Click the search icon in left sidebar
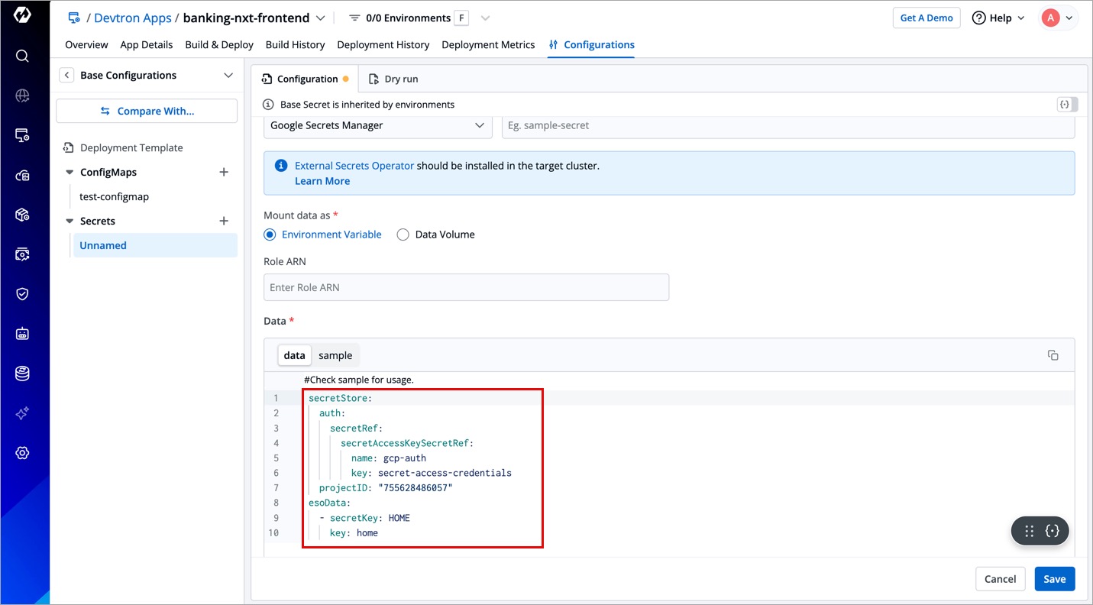The height and width of the screenshot is (605, 1093). (22, 56)
